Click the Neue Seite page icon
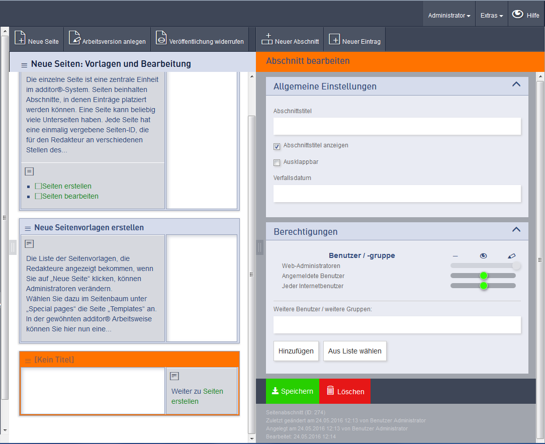Screen dimensions: 545x444 20,38
